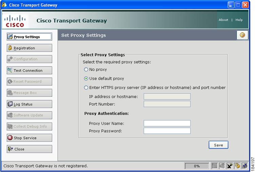This screenshot has width=256, height=172.
Task: Click the yellow help question mark icon
Action: 242,35
